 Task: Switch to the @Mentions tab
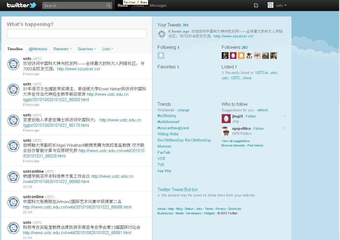tap(38, 49)
